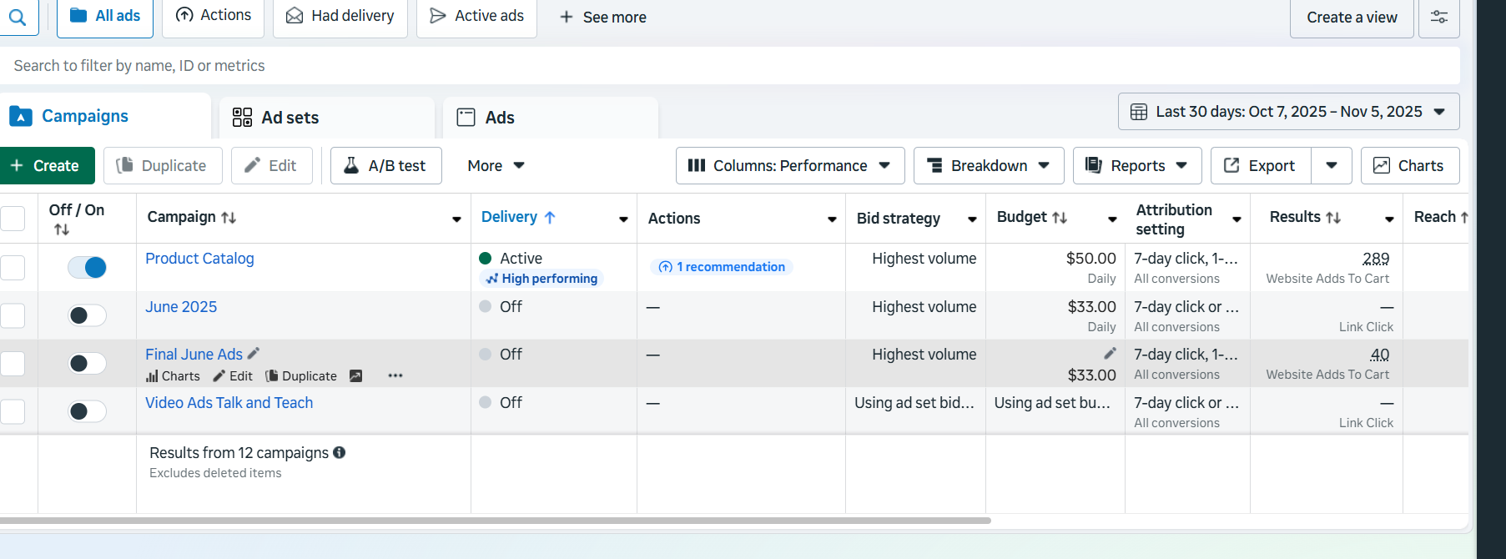Click the green Create button
Image resolution: width=1506 pixels, height=559 pixels.
pyautogui.click(x=46, y=165)
